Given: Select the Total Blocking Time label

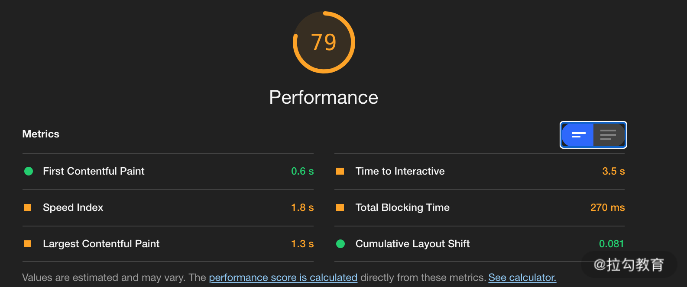Looking at the screenshot, I should 402,207.
